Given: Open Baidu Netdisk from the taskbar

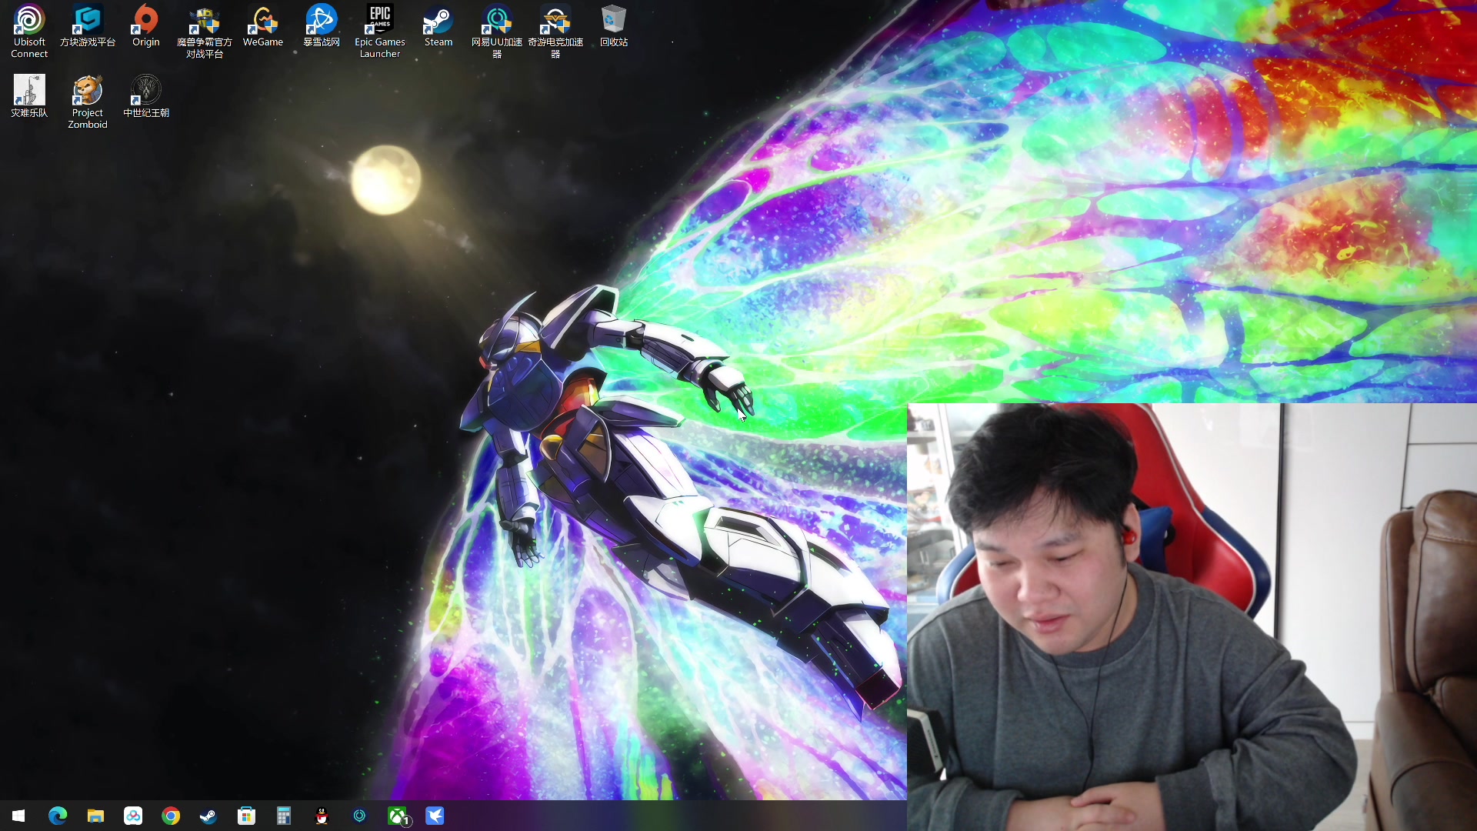Looking at the screenshot, I should click(133, 816).
